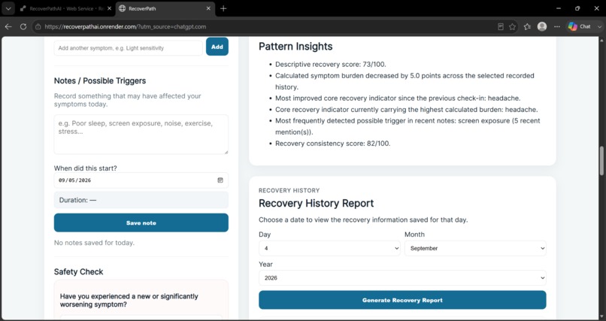
Task: Click the RECOVERY HISTORY section label
Action: coord(289,190)
